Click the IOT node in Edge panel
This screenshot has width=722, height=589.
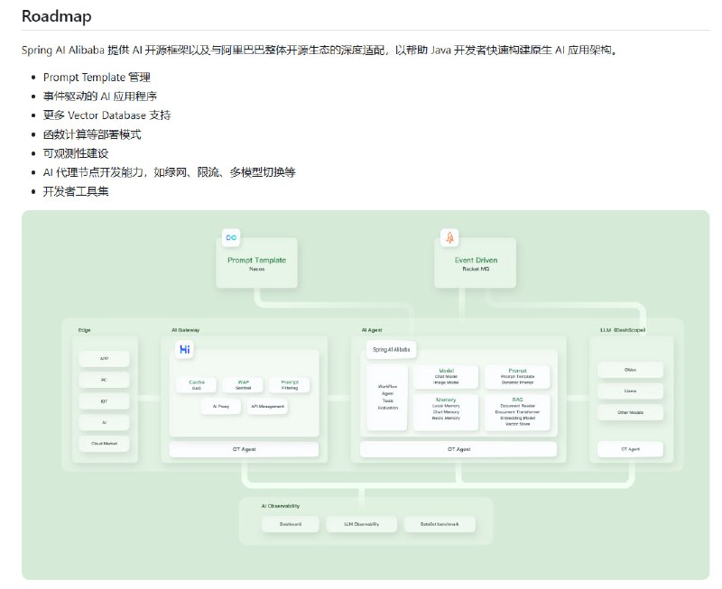[104, 401]
